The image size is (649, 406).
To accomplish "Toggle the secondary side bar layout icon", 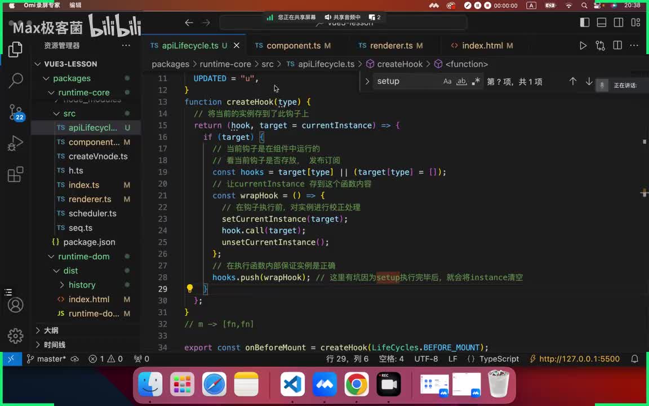I will [619, 23].
